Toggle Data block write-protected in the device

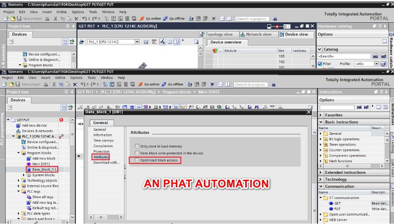coord(137,153)
